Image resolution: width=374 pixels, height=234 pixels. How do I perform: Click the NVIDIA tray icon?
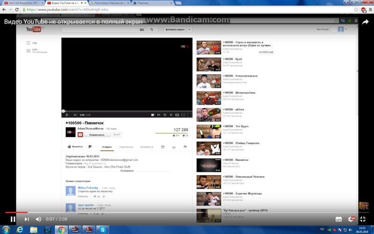click(329, 230)
